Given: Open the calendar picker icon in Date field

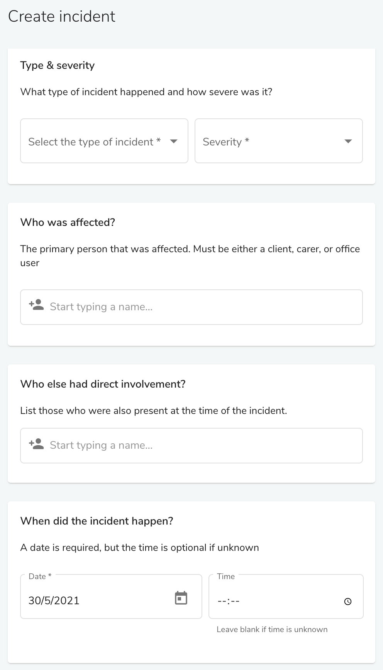Looking at the screenshot, I should coord(181,598).
